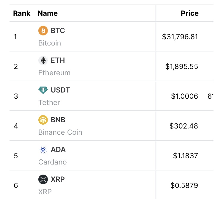This screenshot has height=199, width=223.
Task: Click the Binance Coin yellow logo icon
Action: pyautogui.click(x=43, y=120)
